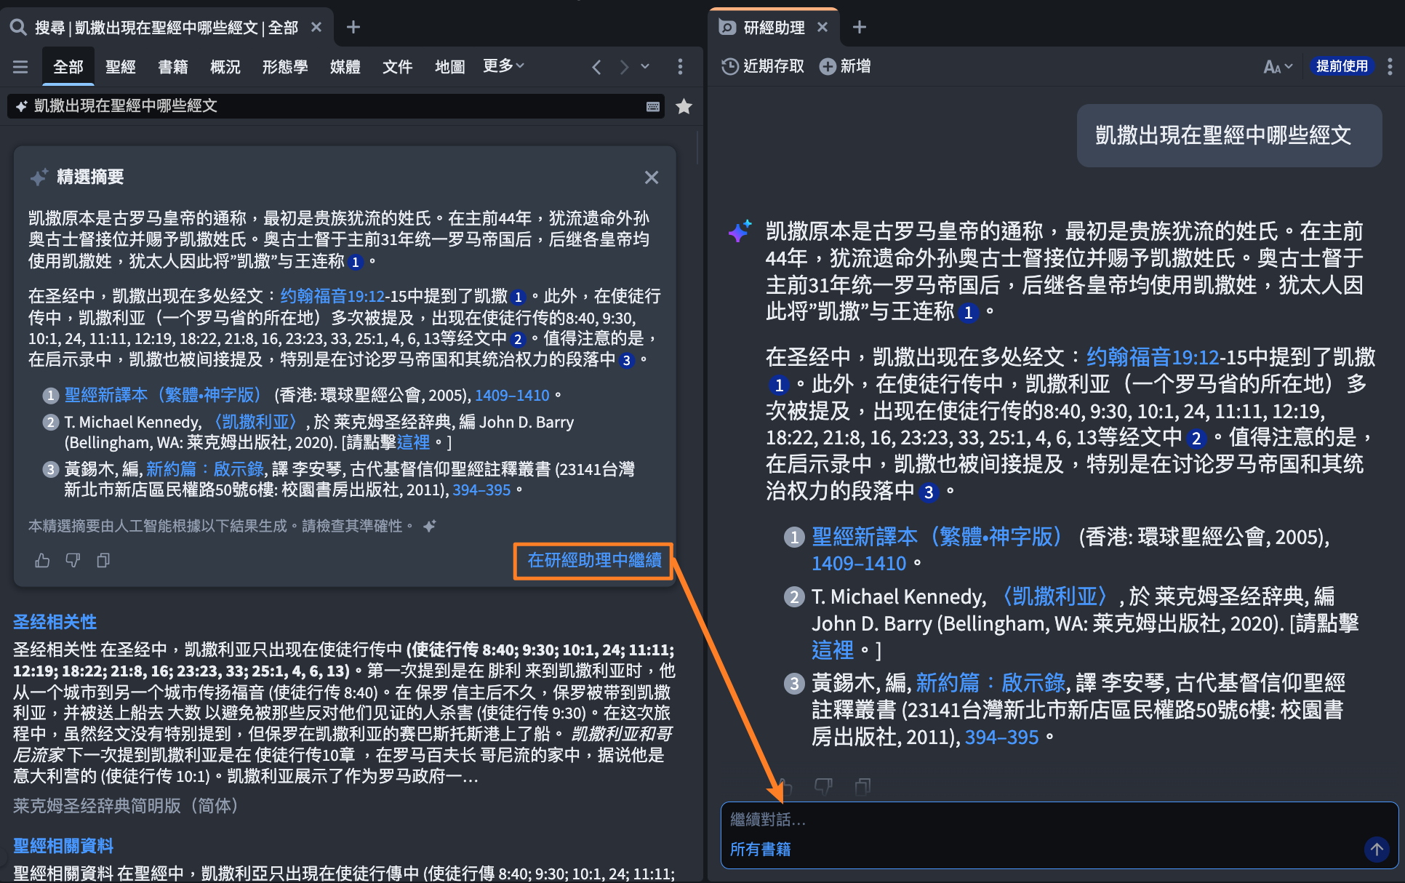The height and width of the screenshot is (883, 1405).
Task: Open the hamburger panel menu
Action: coord(20,67)
